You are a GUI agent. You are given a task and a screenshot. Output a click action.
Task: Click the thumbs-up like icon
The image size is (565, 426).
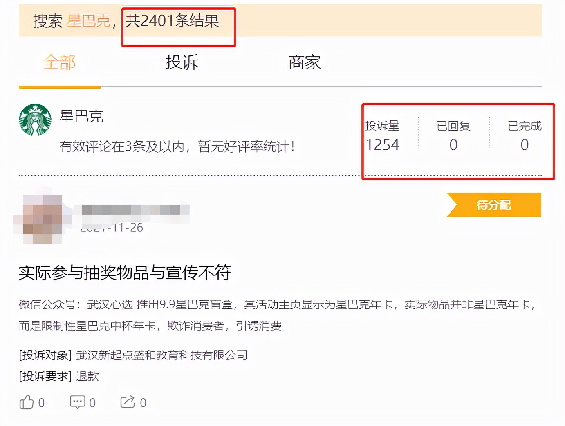[x=27, y=402]
